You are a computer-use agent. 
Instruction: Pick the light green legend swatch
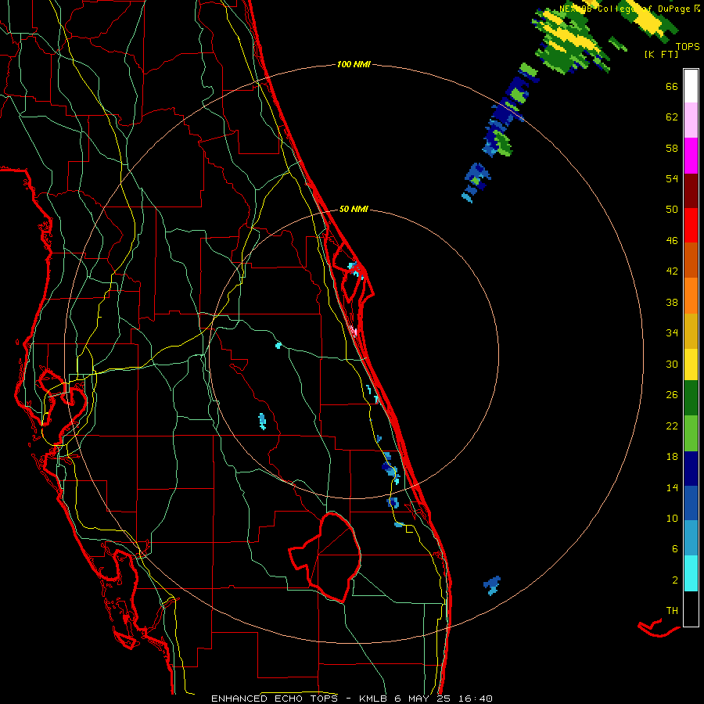coord(691,433)
